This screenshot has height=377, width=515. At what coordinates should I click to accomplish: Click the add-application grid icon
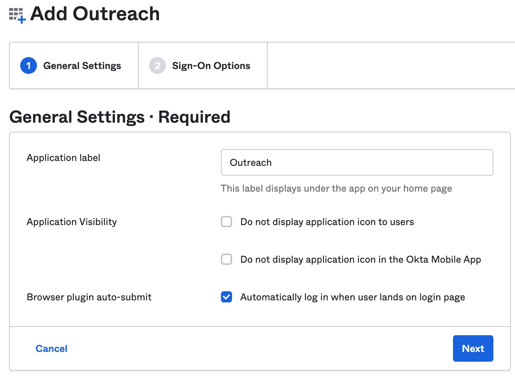[17, 15]
